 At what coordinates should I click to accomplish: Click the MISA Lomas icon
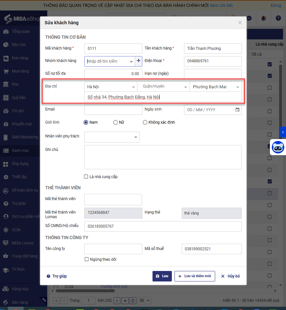6,243
